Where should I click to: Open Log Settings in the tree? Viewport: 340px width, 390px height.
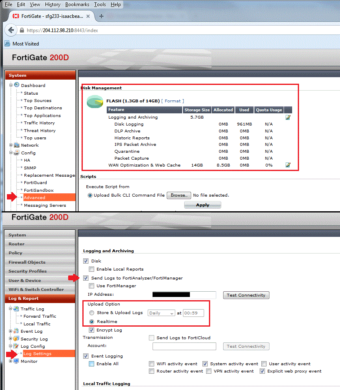tap(37, 354)
